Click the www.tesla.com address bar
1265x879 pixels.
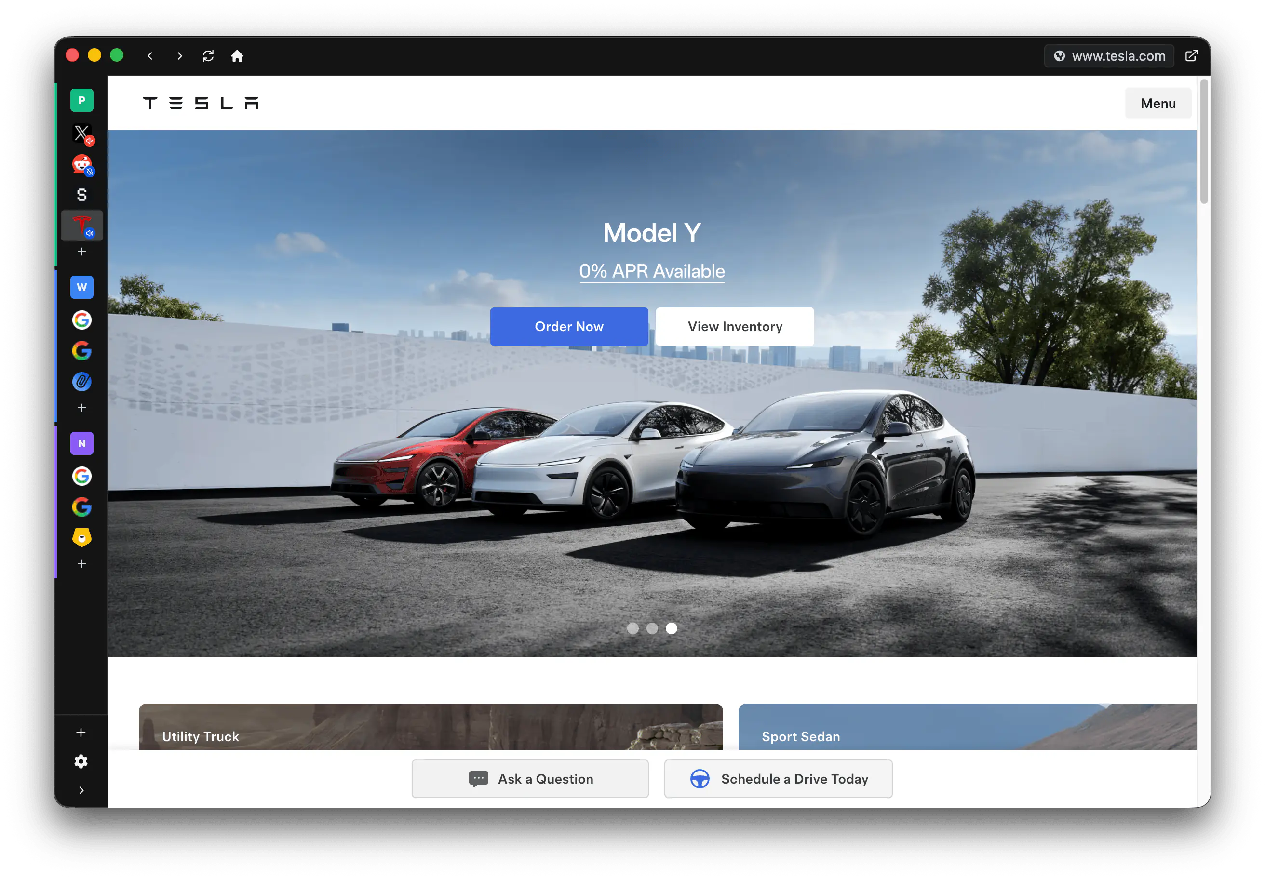click(1118, 55)
